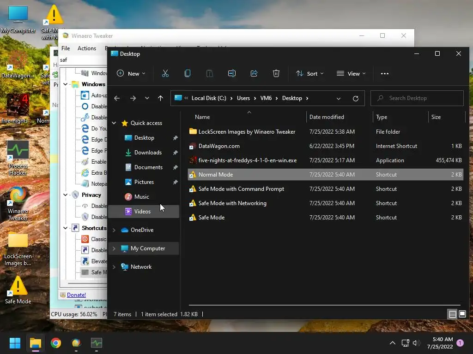
Task: Open recent locations dropdown arrow
Action: [x=147, y=98]
